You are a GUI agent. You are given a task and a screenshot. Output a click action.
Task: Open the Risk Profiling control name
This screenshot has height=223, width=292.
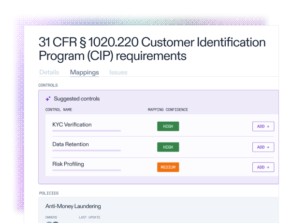pos(68,164)
